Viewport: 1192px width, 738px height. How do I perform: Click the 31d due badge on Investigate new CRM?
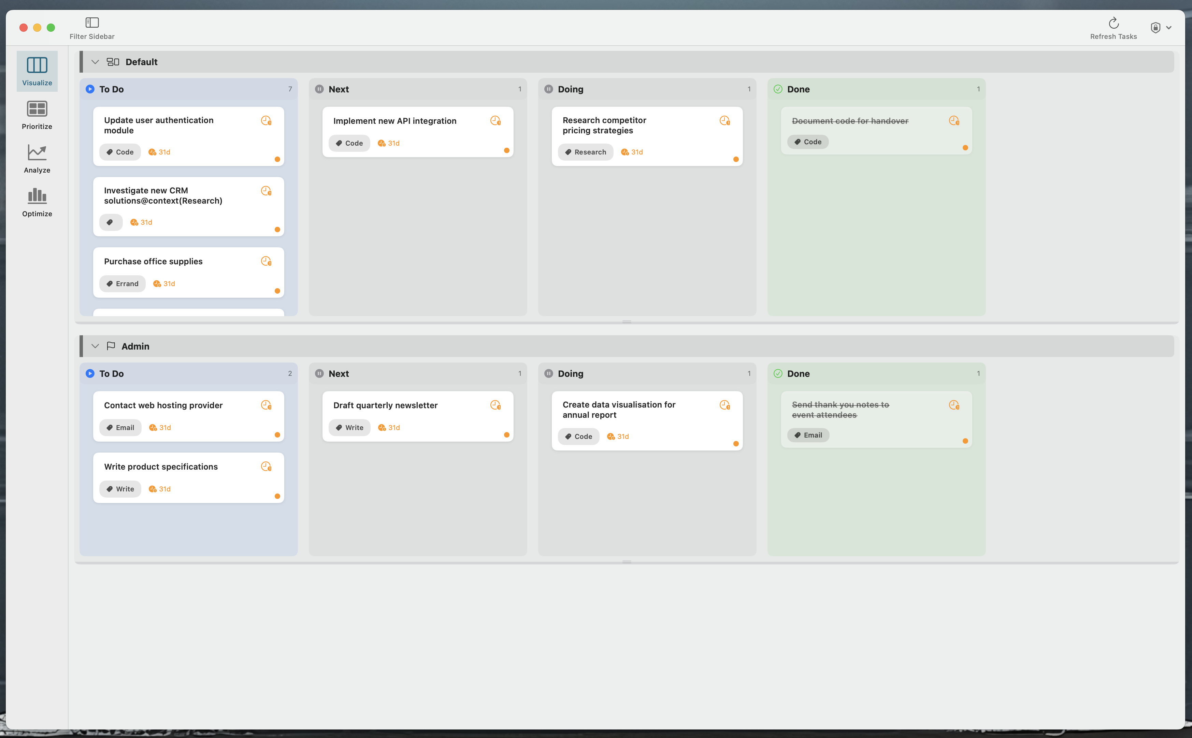click(x=141, y=222)
